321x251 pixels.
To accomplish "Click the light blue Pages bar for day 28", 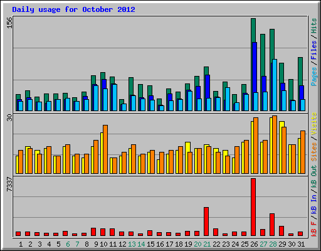I will tap(275, 85).
